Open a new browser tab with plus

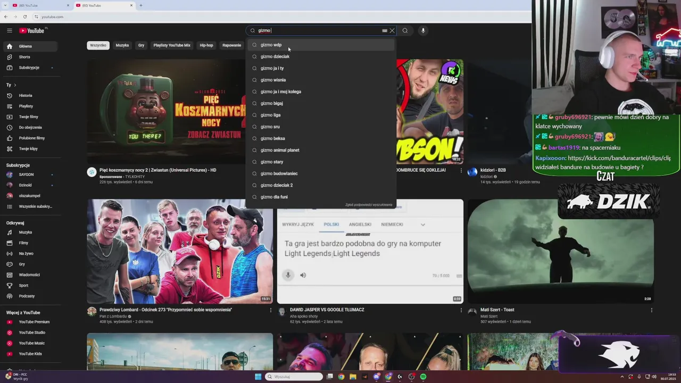[x=140, y=5]
